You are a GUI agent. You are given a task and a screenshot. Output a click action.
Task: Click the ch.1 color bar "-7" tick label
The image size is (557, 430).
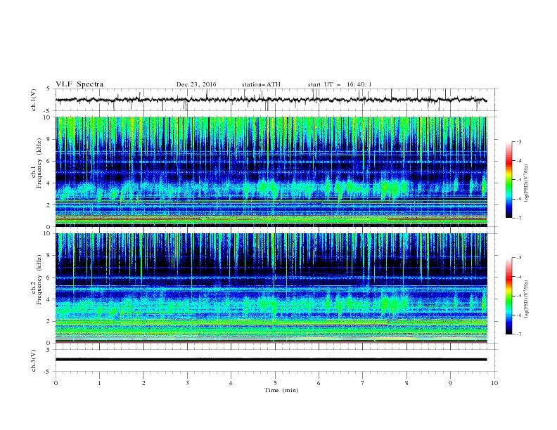[x=518, y=218]
